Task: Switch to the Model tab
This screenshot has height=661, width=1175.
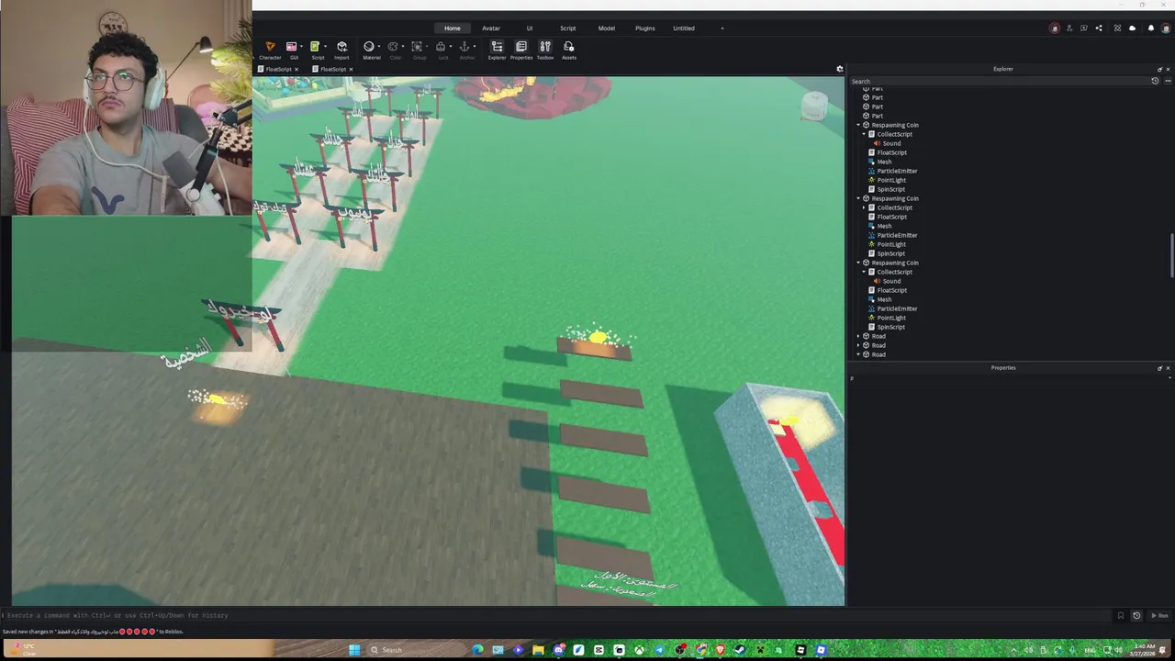Action: (x=607, y=28)
